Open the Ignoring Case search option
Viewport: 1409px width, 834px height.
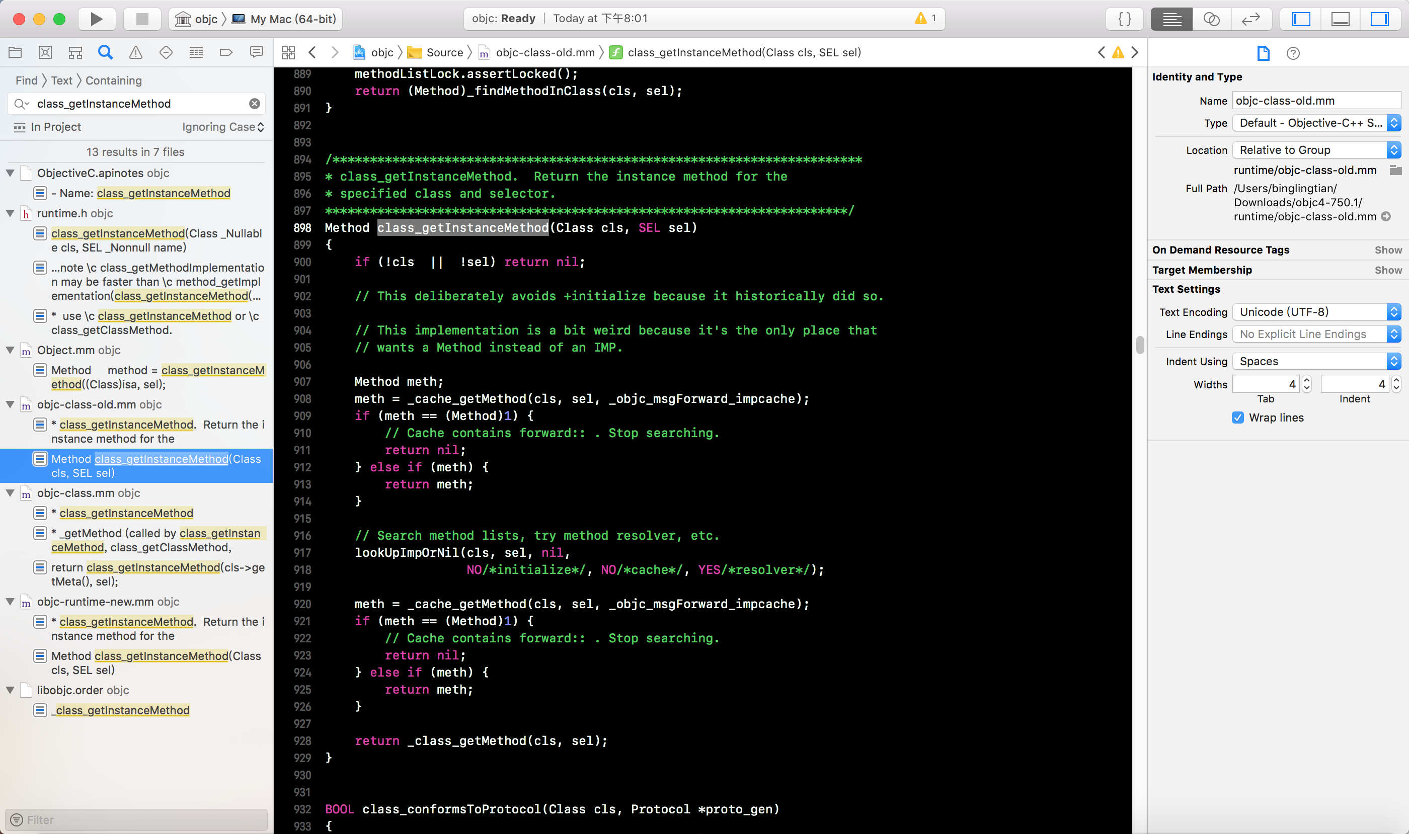pos(222,127)
